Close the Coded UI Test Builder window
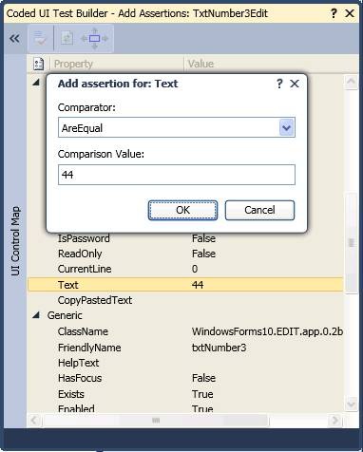The height and width of the screenshot is (452, 363). [x=350, y=13]
